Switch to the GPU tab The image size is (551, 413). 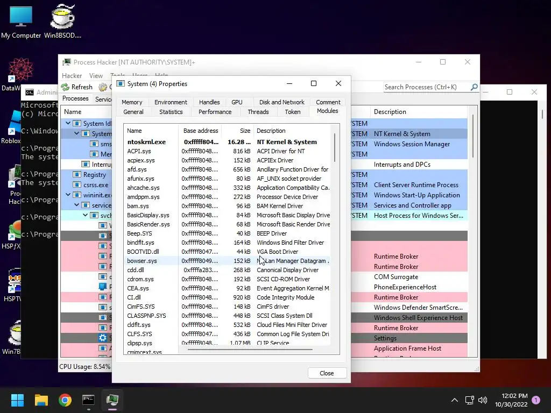pyautogui.click(x=237, y=102)
